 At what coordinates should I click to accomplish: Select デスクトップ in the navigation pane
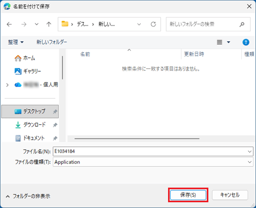(x=30, y=111)
